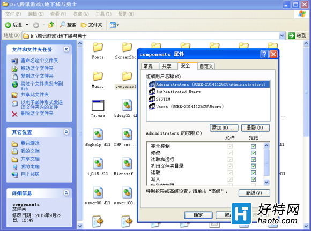This screenshot has width=311, height=231.
Task: Open the Search (搜索) toolbar button
Action: coord(68,25)
